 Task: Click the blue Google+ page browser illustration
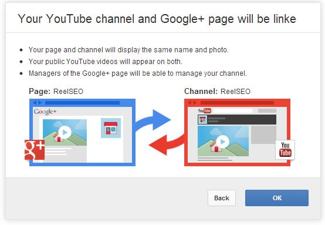click(82, 132)
